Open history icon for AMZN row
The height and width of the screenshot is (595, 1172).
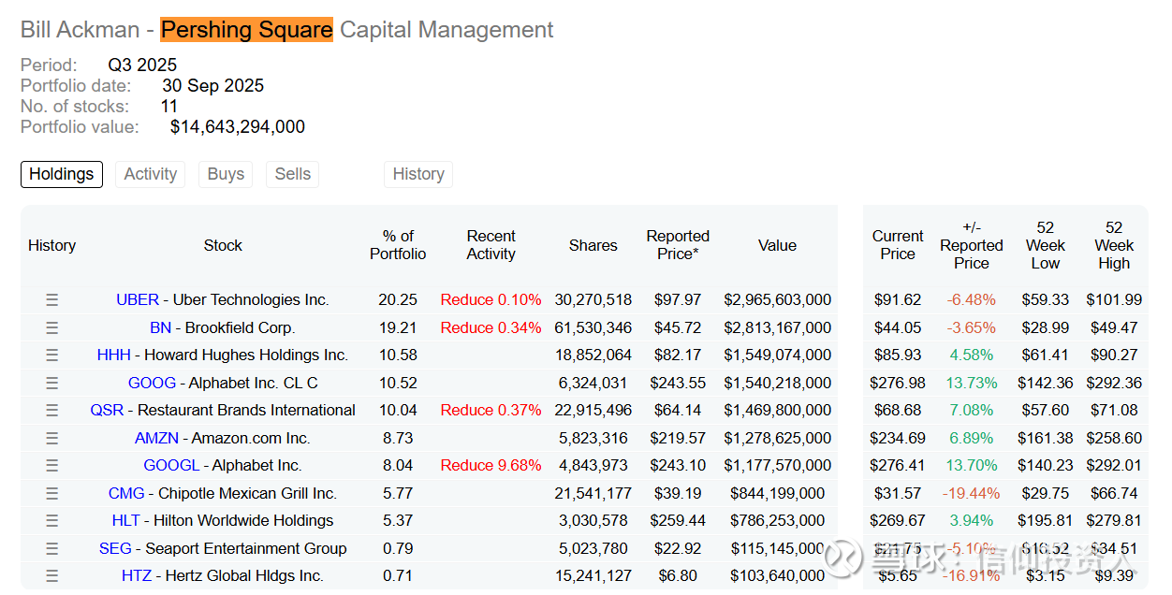pyautogui.click(x=52, y=439)
